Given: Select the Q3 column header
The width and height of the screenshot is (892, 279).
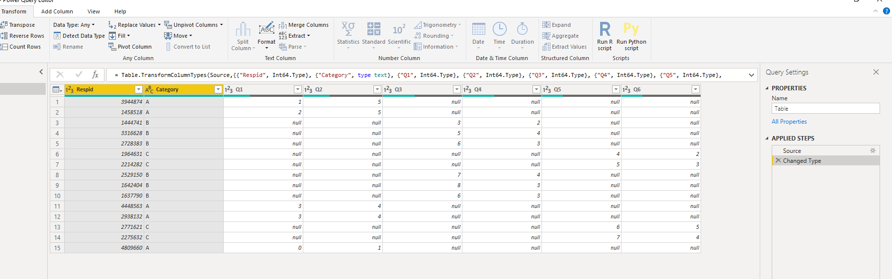Looking at the screenshot, I should tap(422, 89).
